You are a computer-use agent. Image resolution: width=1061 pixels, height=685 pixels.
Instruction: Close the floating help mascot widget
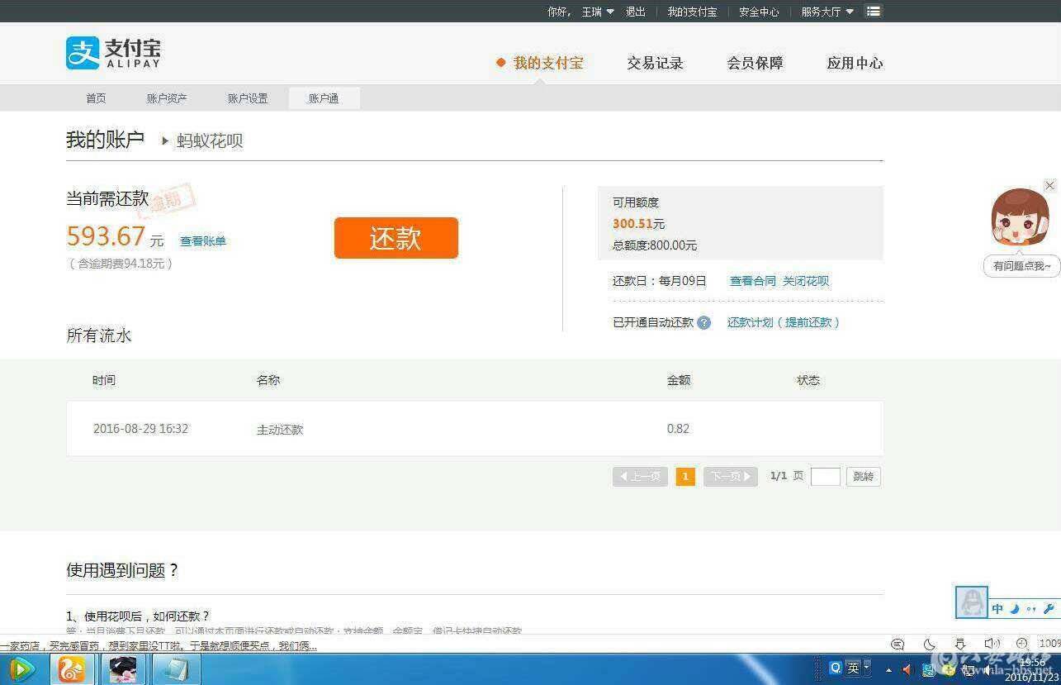(1049, 186)
